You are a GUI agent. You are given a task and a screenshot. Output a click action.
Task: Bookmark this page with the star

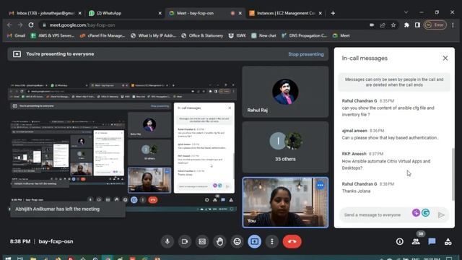393,25
